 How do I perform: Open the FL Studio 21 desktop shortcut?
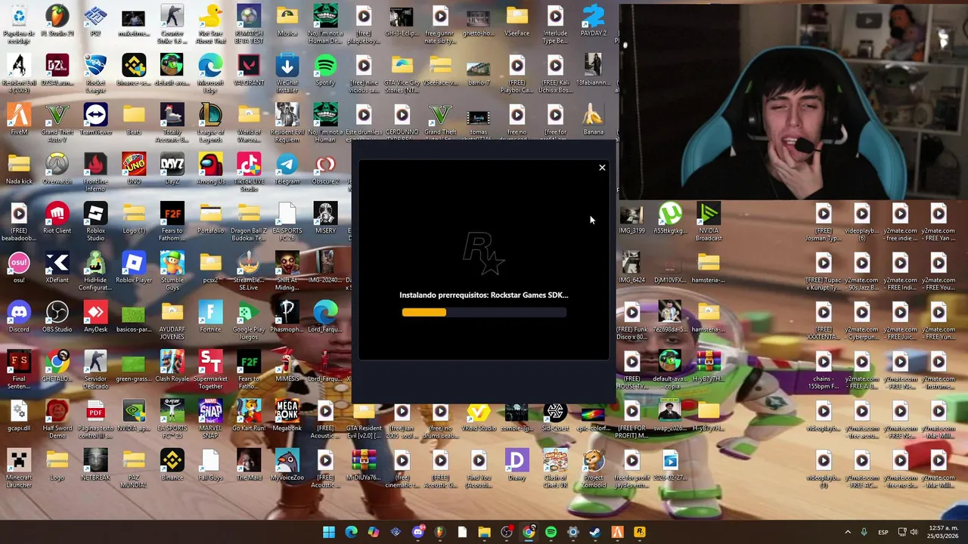click(x=57, y=21)
